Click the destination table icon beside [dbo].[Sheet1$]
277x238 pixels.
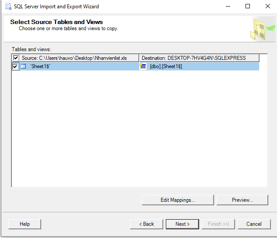[143, 66]
